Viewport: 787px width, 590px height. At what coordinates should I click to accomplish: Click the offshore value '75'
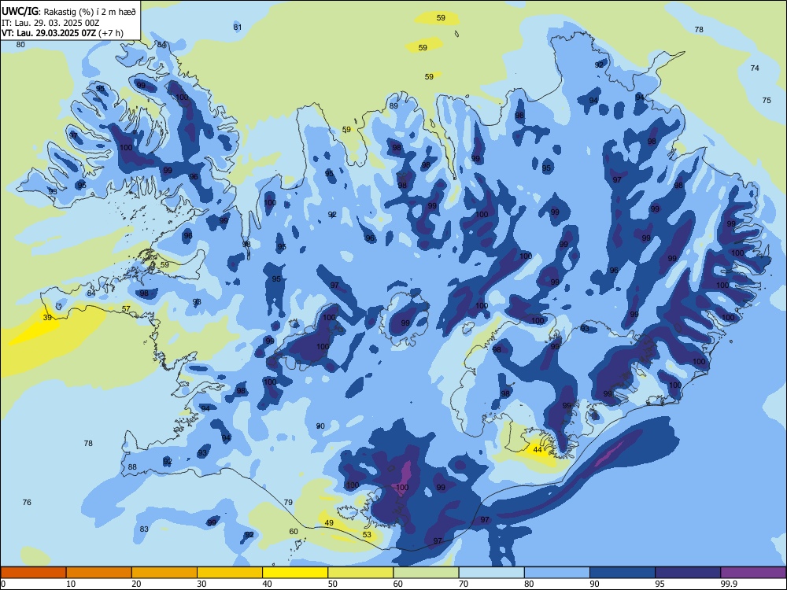click(x=767, y=101)
